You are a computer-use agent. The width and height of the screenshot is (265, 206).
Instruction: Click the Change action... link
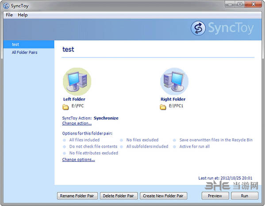(x=77, y=123)
